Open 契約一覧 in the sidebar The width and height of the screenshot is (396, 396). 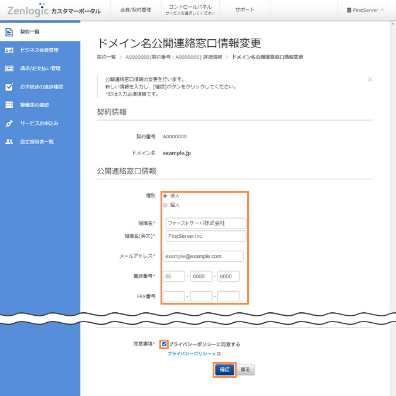(x=40, y=32)
